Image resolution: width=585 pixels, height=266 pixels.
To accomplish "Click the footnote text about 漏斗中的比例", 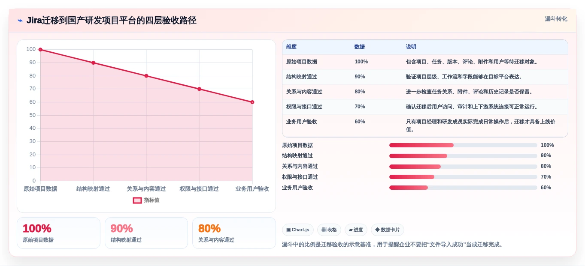I will tap(393, 245).
